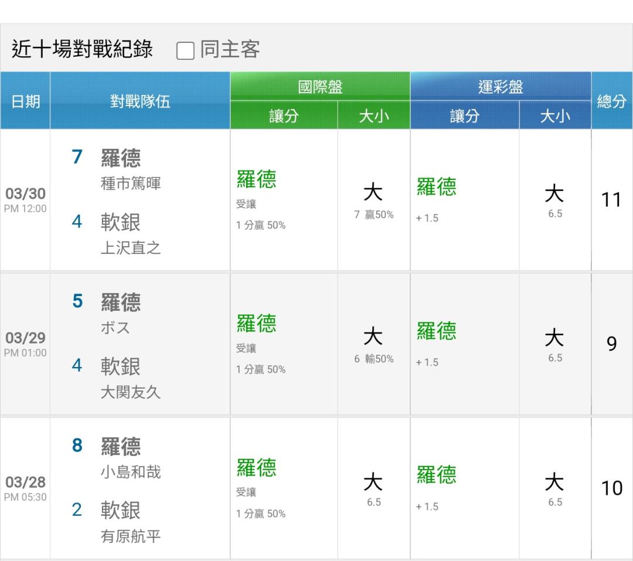Click the 同主客 label text
633x561 pixels.
click(x=230, y=49)
